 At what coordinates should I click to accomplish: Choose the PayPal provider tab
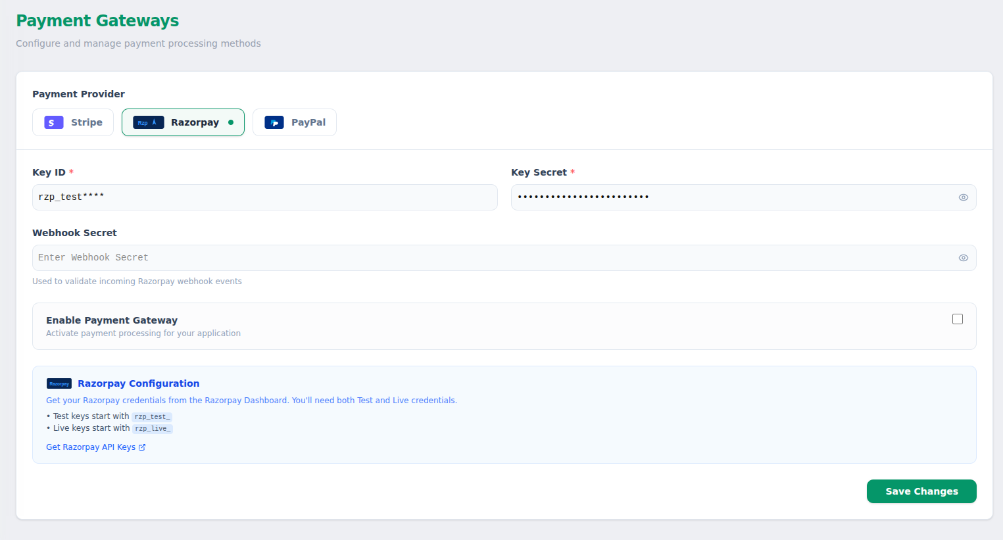pyautogui.click(x=295, y=122)
